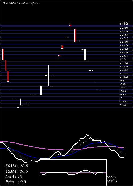The image size is (133, 186).
Task: Select the 10.21 price level label
Action: (x=124, y=73)
